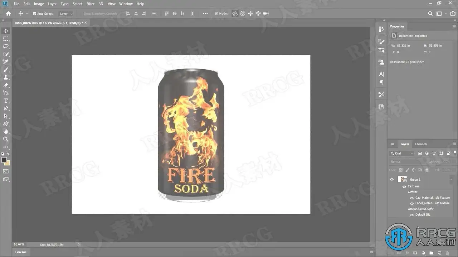The image size is (458, 257).
Task: Select the Path Selection tool
Action: pos(6,116)
